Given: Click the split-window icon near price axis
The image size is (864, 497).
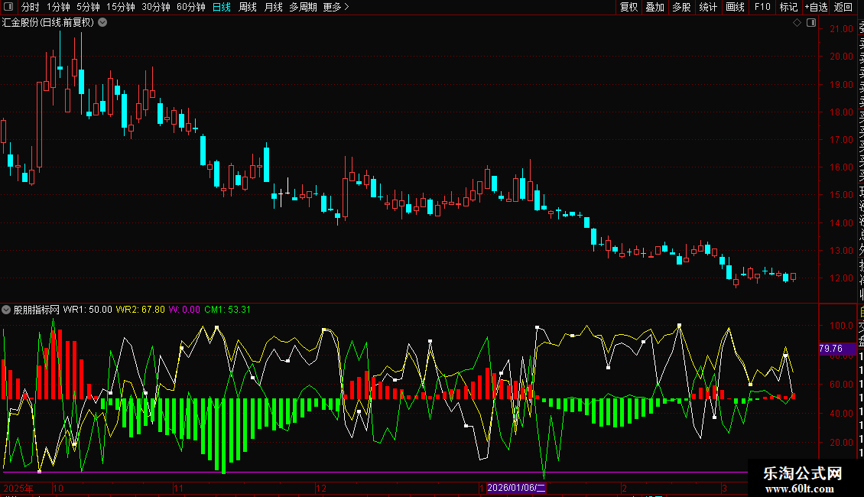Looking at the screenshot, I should 810,23.
